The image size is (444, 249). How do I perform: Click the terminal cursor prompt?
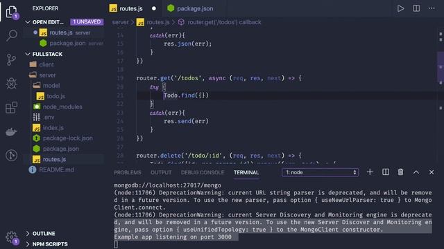(x=116, y=244)
